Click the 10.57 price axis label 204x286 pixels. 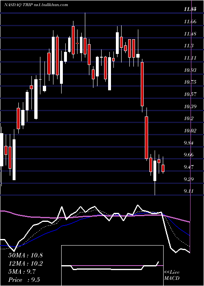[190, 94]
